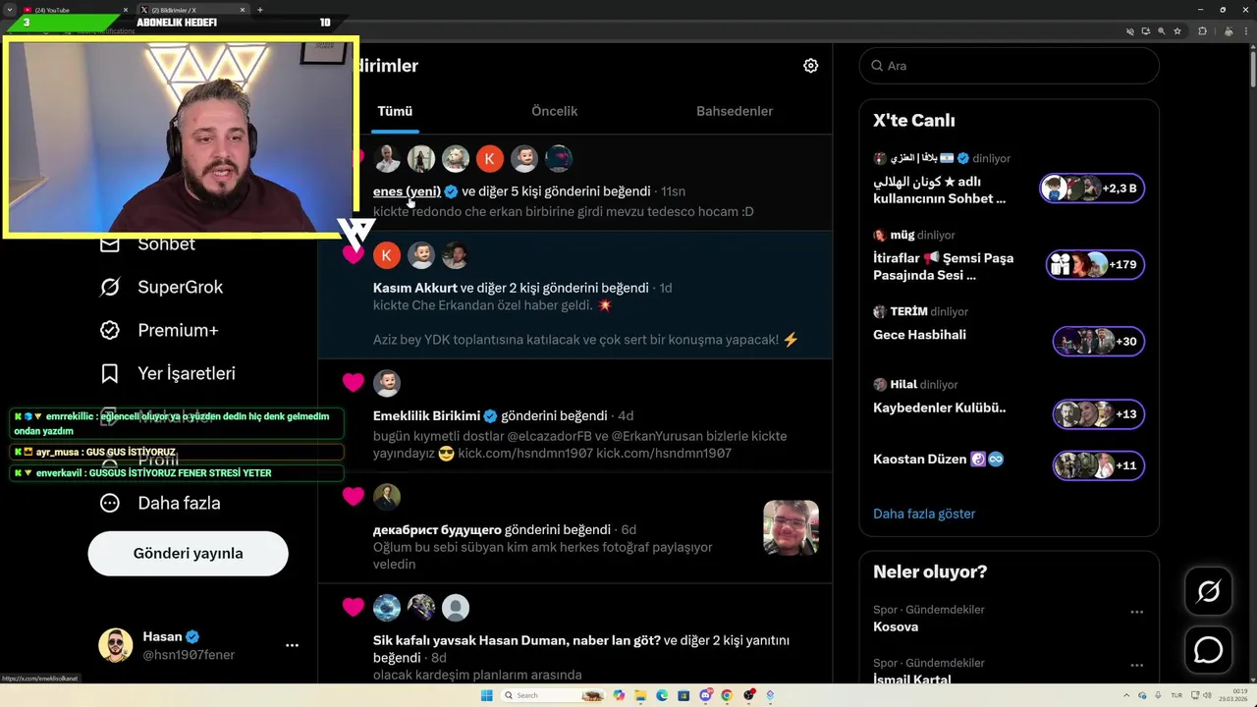
Task: Click Daha fazla göster link
Action: [924, 514]
